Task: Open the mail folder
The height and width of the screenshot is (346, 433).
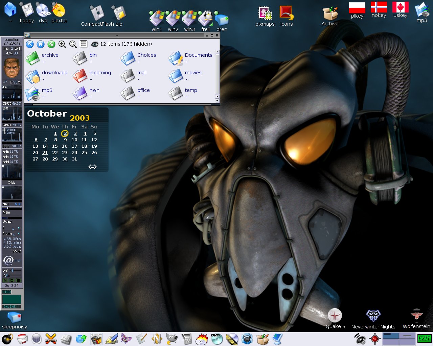Action: pyautogui.click(x=128, y=76)
